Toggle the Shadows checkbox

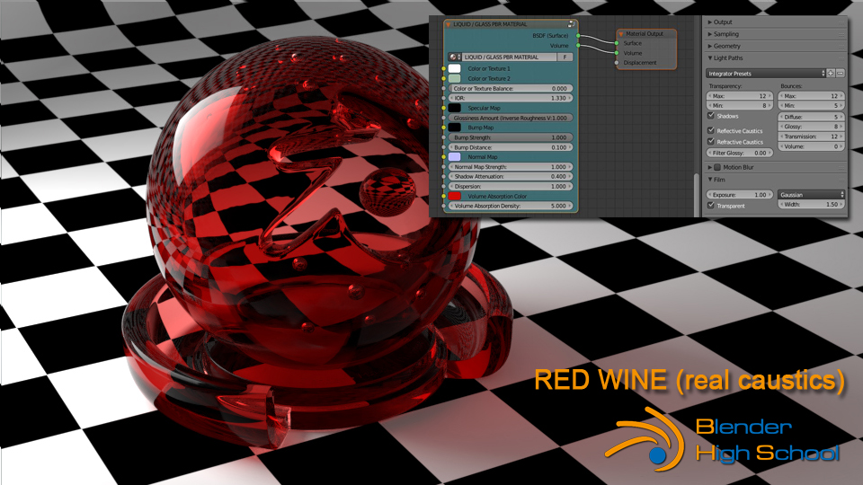tap(711, 116)
